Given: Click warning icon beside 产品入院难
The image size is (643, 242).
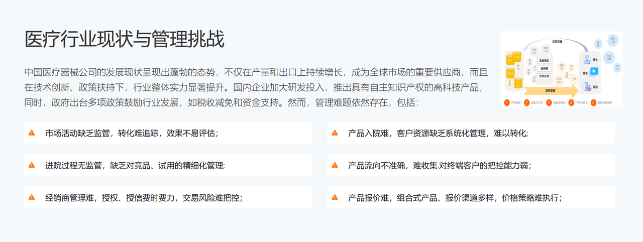Looking at the screenshot, I should 335,133.
